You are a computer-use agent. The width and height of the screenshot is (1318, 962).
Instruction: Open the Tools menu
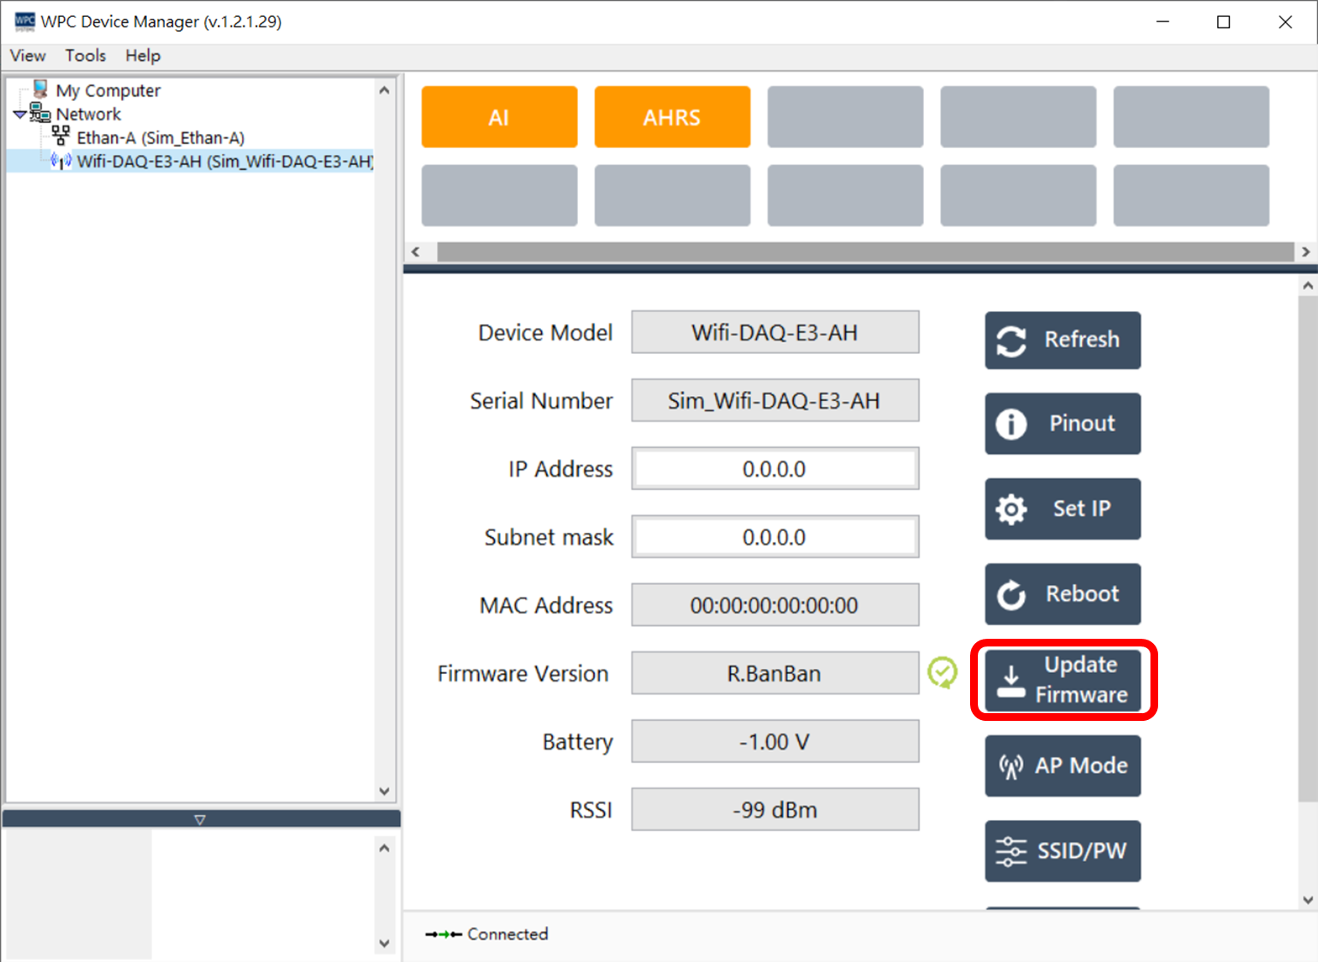point(85,56)
